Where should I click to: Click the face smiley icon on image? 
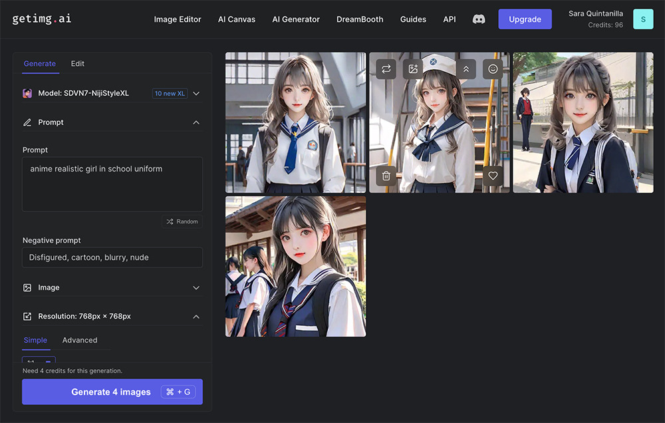pyautogui.click(x=492, y=69)
